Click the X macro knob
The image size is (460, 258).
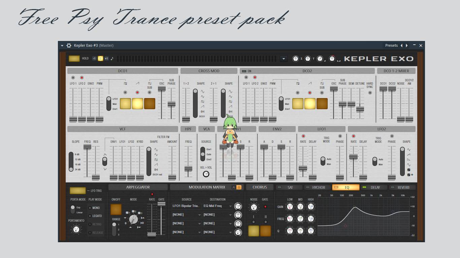click(x=296, y=59)
